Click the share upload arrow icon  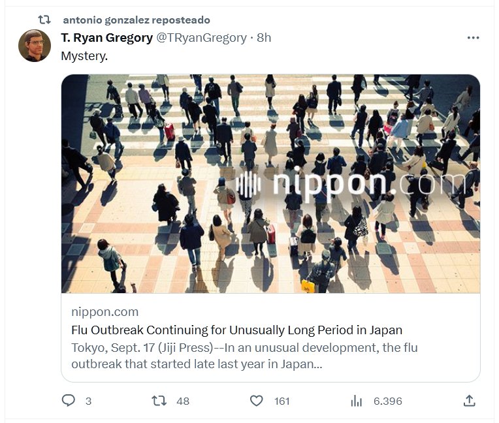pyautogui.click(x=469, y=400)
